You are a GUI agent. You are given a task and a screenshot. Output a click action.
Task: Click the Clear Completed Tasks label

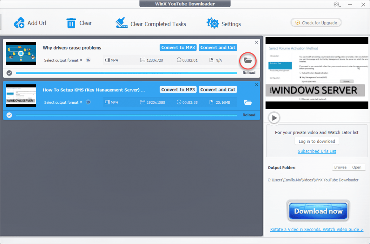(x=158, y=24)
